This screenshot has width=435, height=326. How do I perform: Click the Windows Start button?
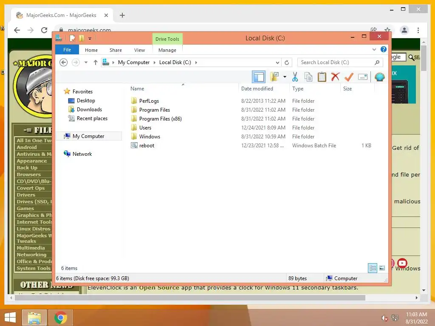click(x=10, y=318)
